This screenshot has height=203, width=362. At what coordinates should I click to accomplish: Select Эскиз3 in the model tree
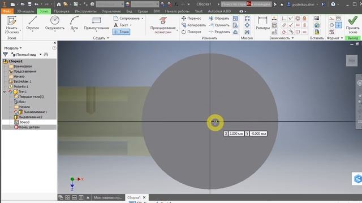[x=24, y=122]
